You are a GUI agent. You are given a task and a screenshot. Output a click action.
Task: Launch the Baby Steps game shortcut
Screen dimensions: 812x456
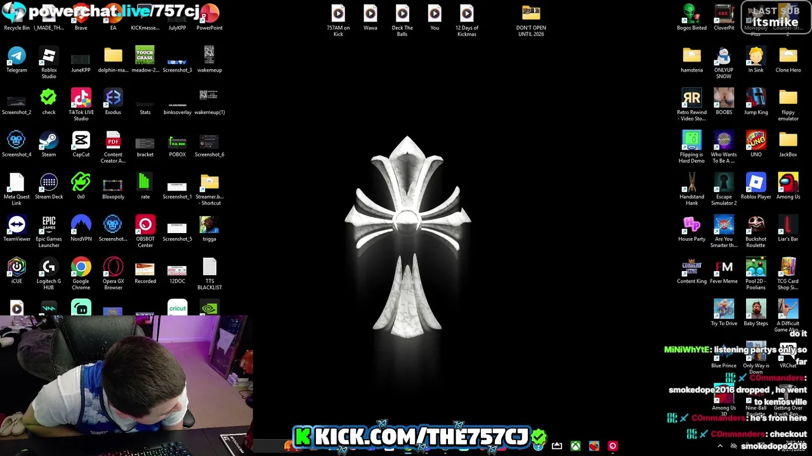756,313
